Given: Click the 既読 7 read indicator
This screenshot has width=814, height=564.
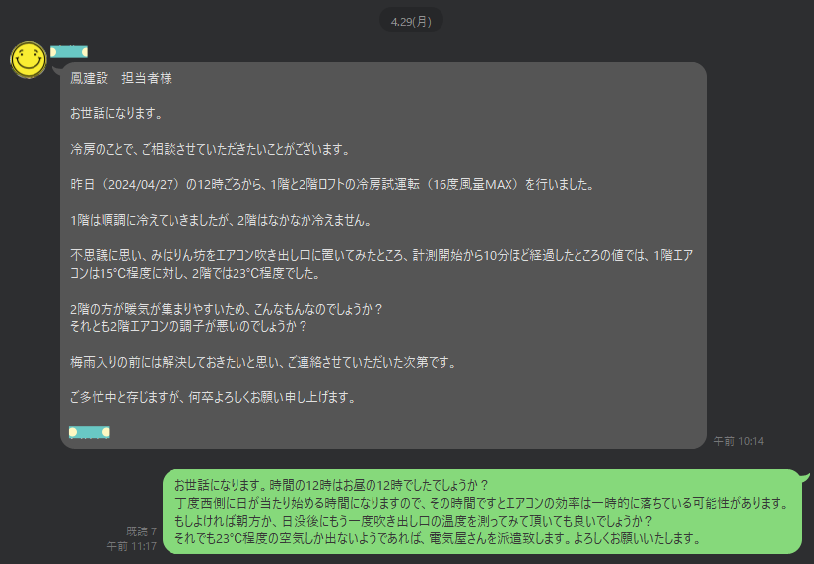Looking at the screenshot, I should tap(141, 531).
